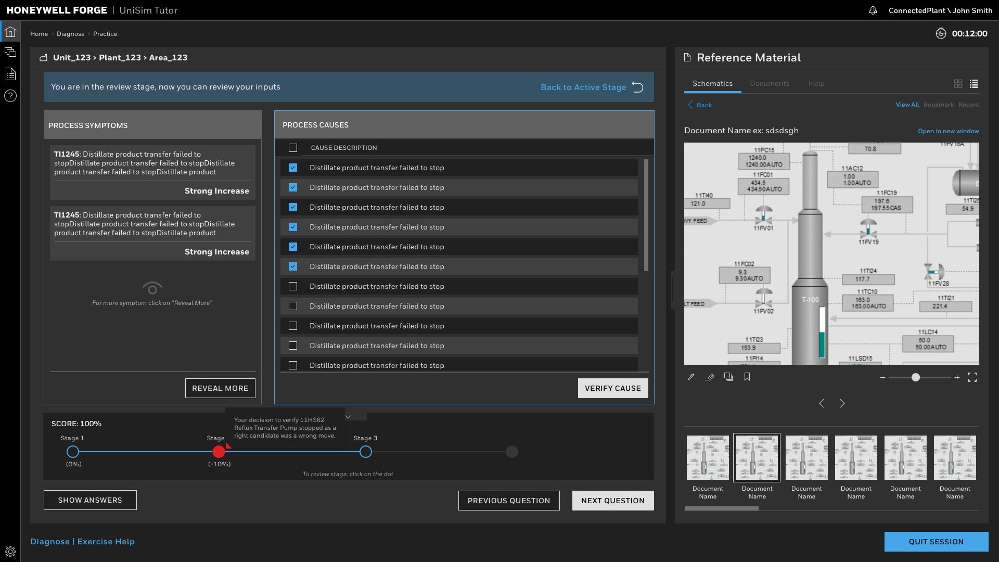Collapse the score panel chevron
Viewport: 999px width, 562px height.
[349, 416]
